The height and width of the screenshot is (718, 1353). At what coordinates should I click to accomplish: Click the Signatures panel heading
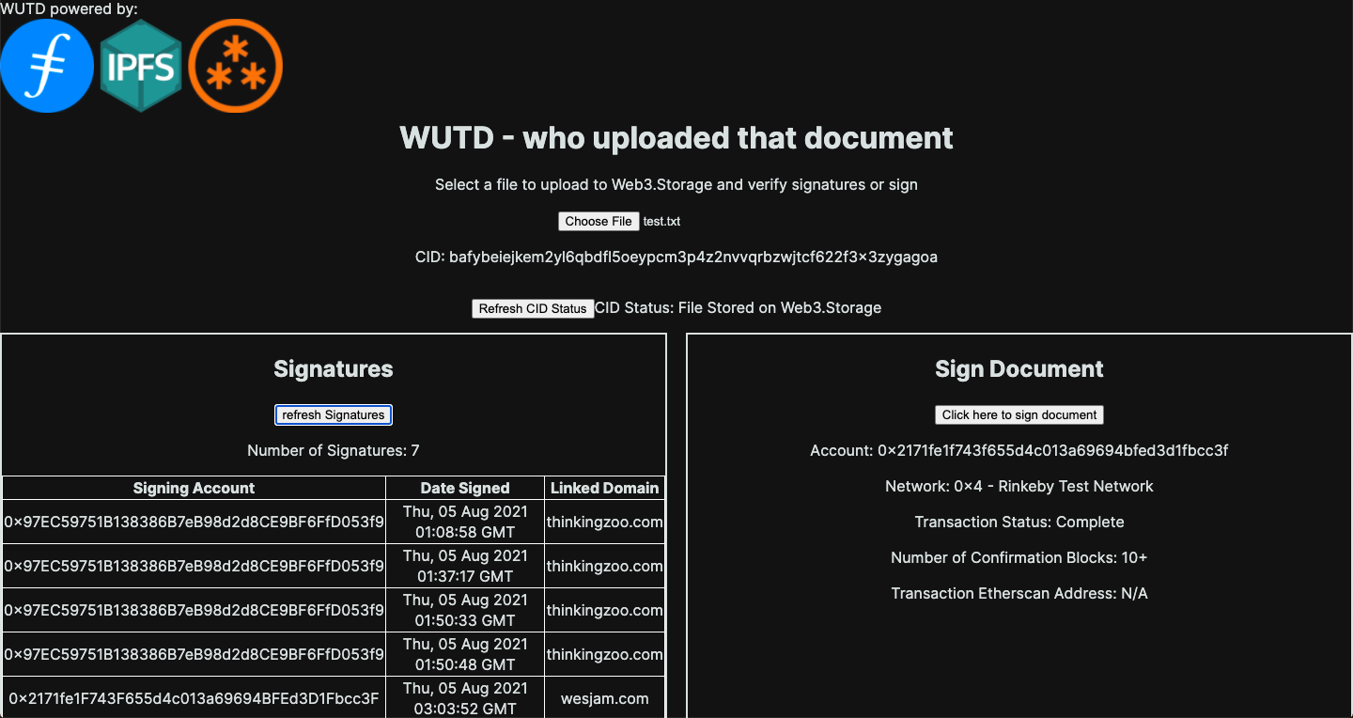[x=334, y=369]
